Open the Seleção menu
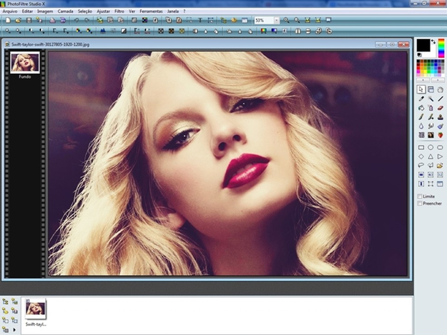447x335 pixels. [x=85, y=11]
